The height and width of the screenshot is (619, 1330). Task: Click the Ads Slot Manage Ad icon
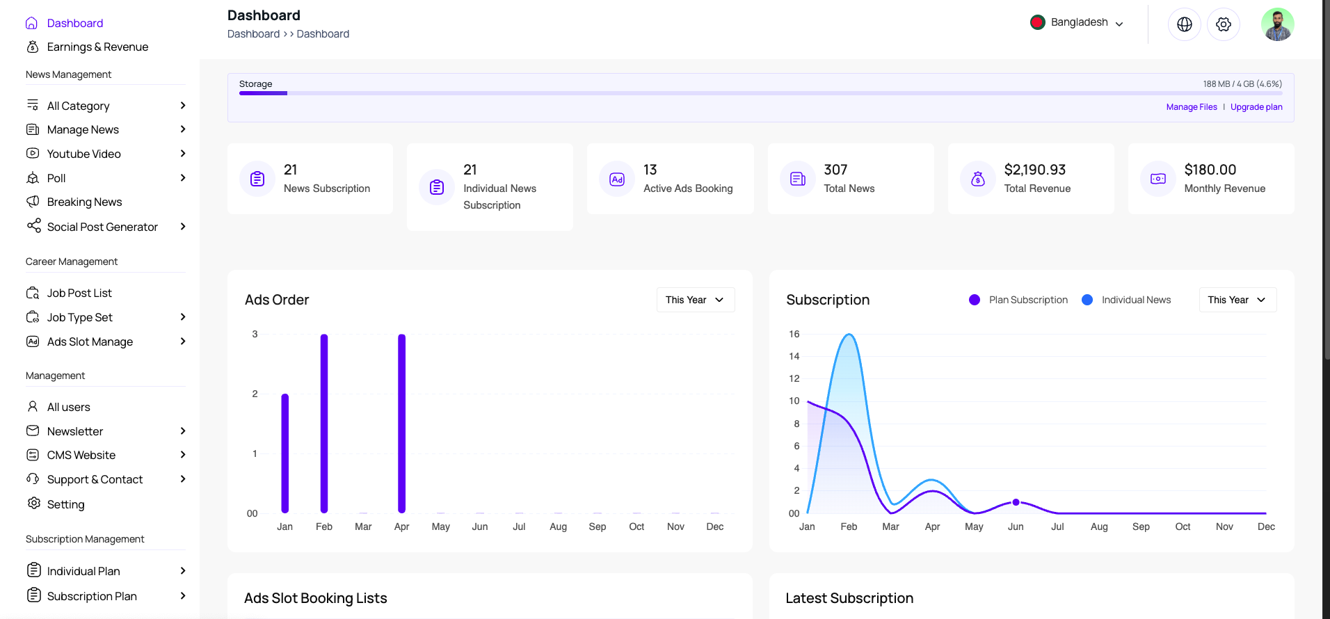click(x=32, y=341)
